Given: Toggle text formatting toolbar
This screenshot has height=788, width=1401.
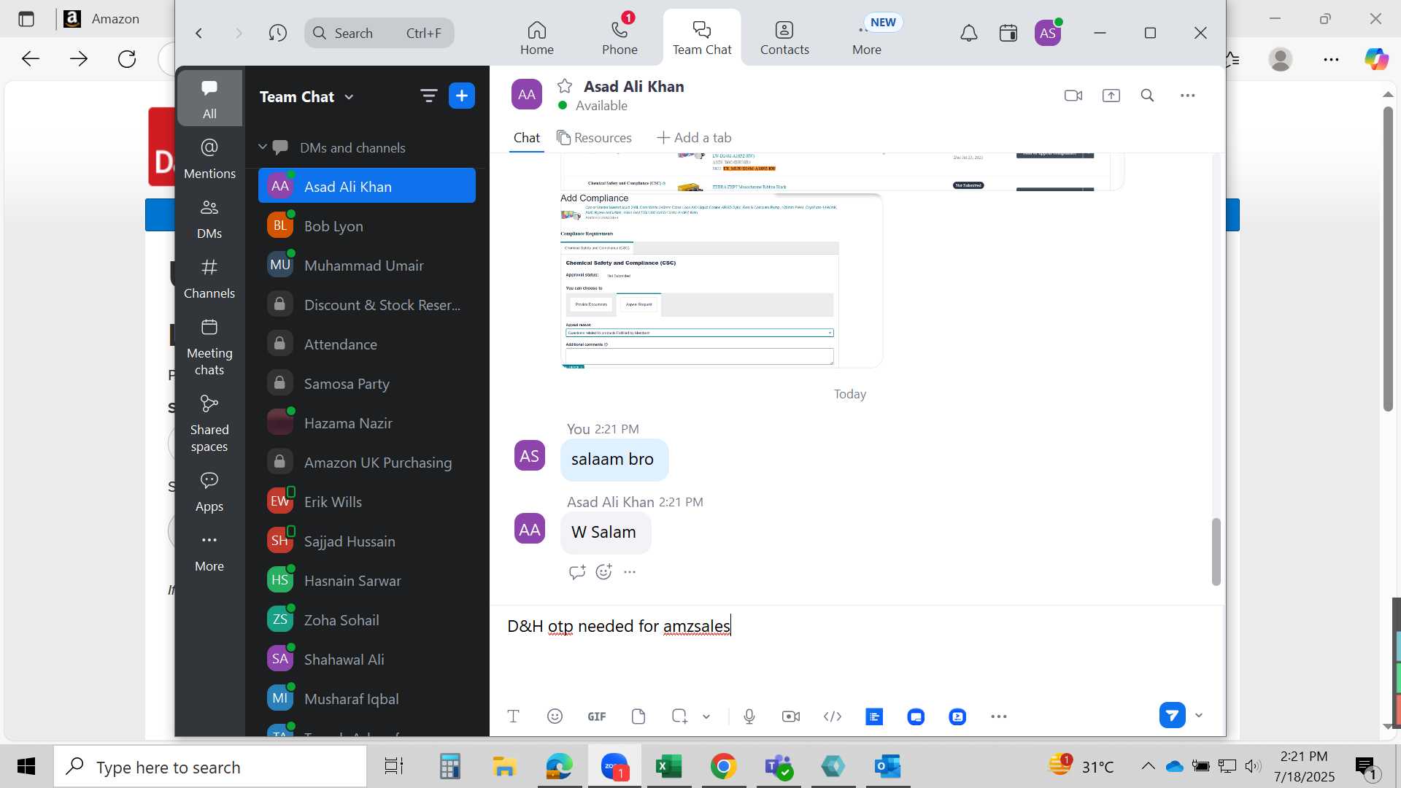Looking at the screenshot, I should click(x=513, y=716).
